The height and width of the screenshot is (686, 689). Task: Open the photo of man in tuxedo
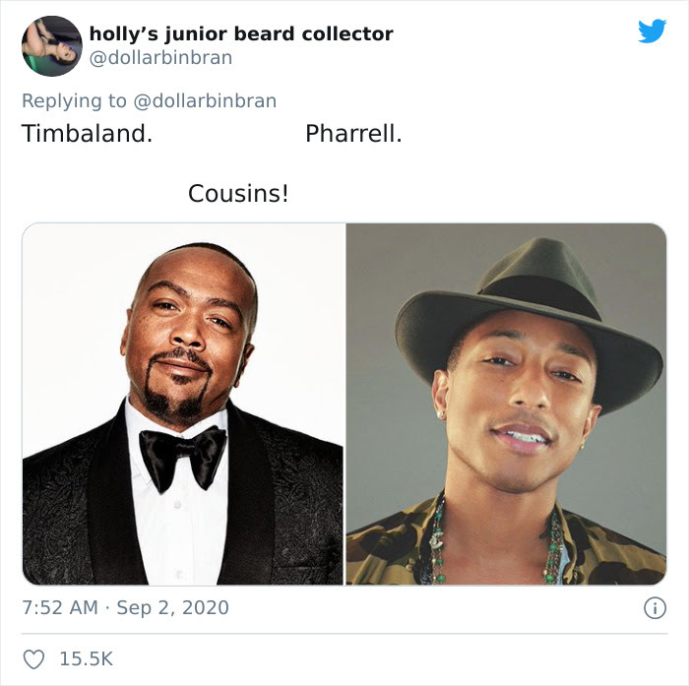click(x=183, y=404)
